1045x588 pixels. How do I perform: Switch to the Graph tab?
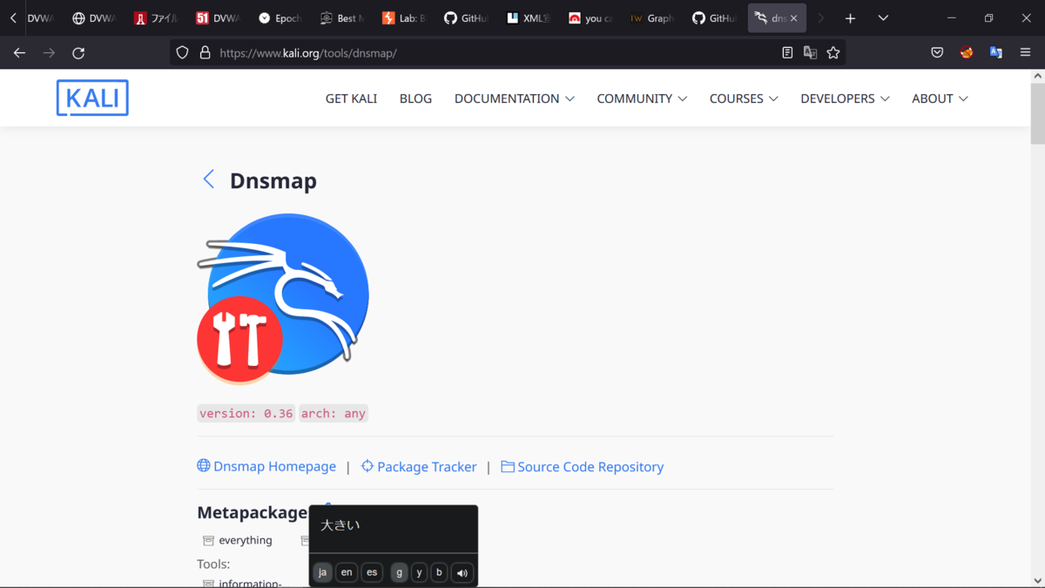(651, 18)
